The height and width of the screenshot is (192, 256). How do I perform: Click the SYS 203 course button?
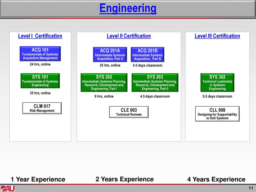click(x=155, y=82)
